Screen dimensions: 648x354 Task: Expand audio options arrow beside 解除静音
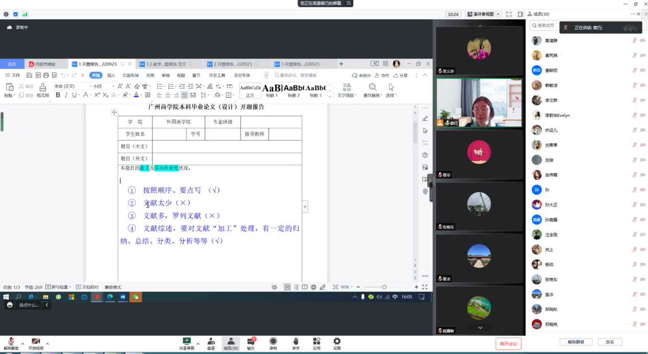(x=23, y=344)
